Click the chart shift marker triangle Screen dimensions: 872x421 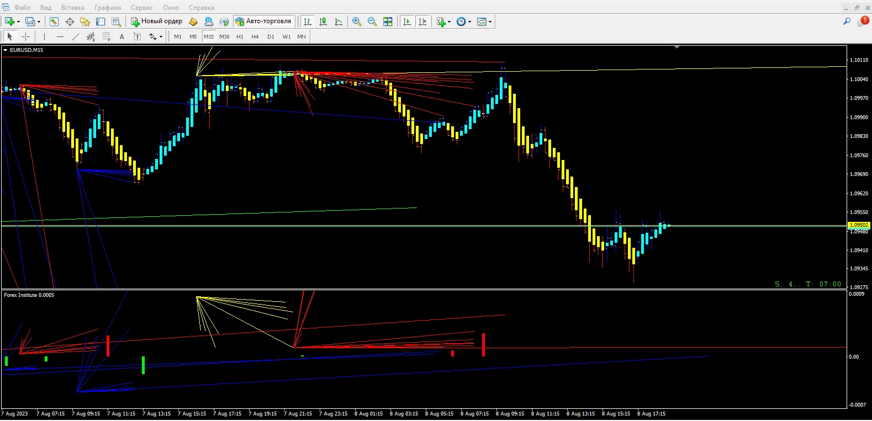click(677, 47)
